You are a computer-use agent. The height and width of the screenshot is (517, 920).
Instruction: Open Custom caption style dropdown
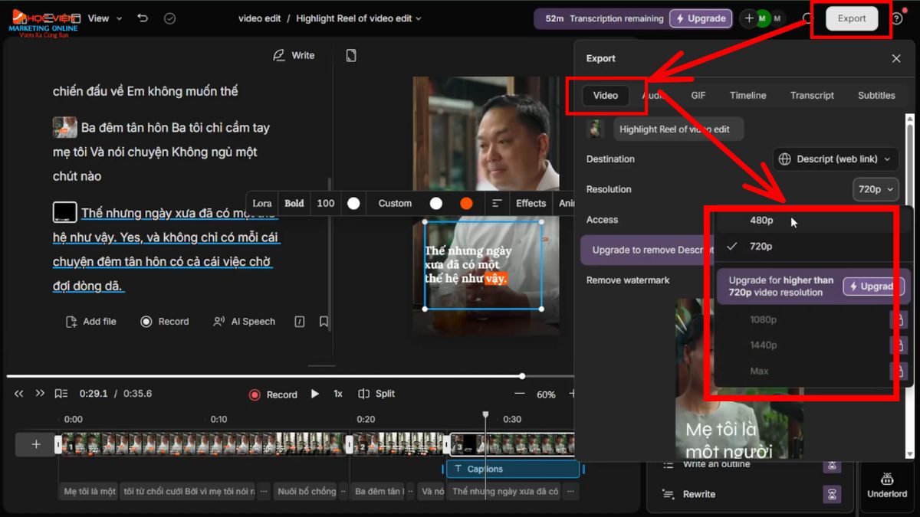click(x=395, y=204)
